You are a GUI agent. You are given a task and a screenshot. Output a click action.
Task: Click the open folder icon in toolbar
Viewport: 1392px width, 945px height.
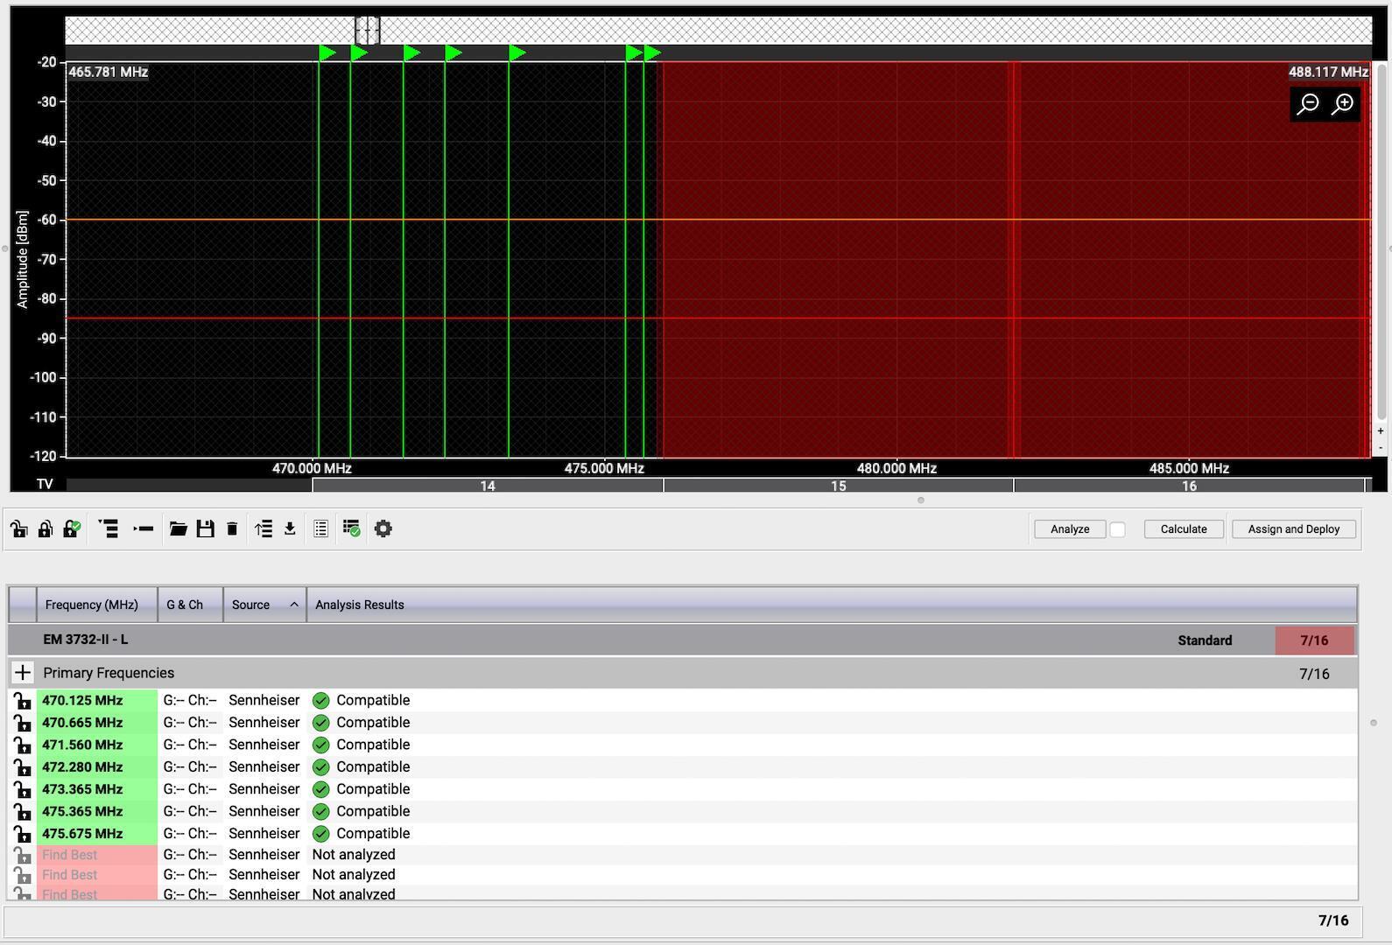pos(179,528)
